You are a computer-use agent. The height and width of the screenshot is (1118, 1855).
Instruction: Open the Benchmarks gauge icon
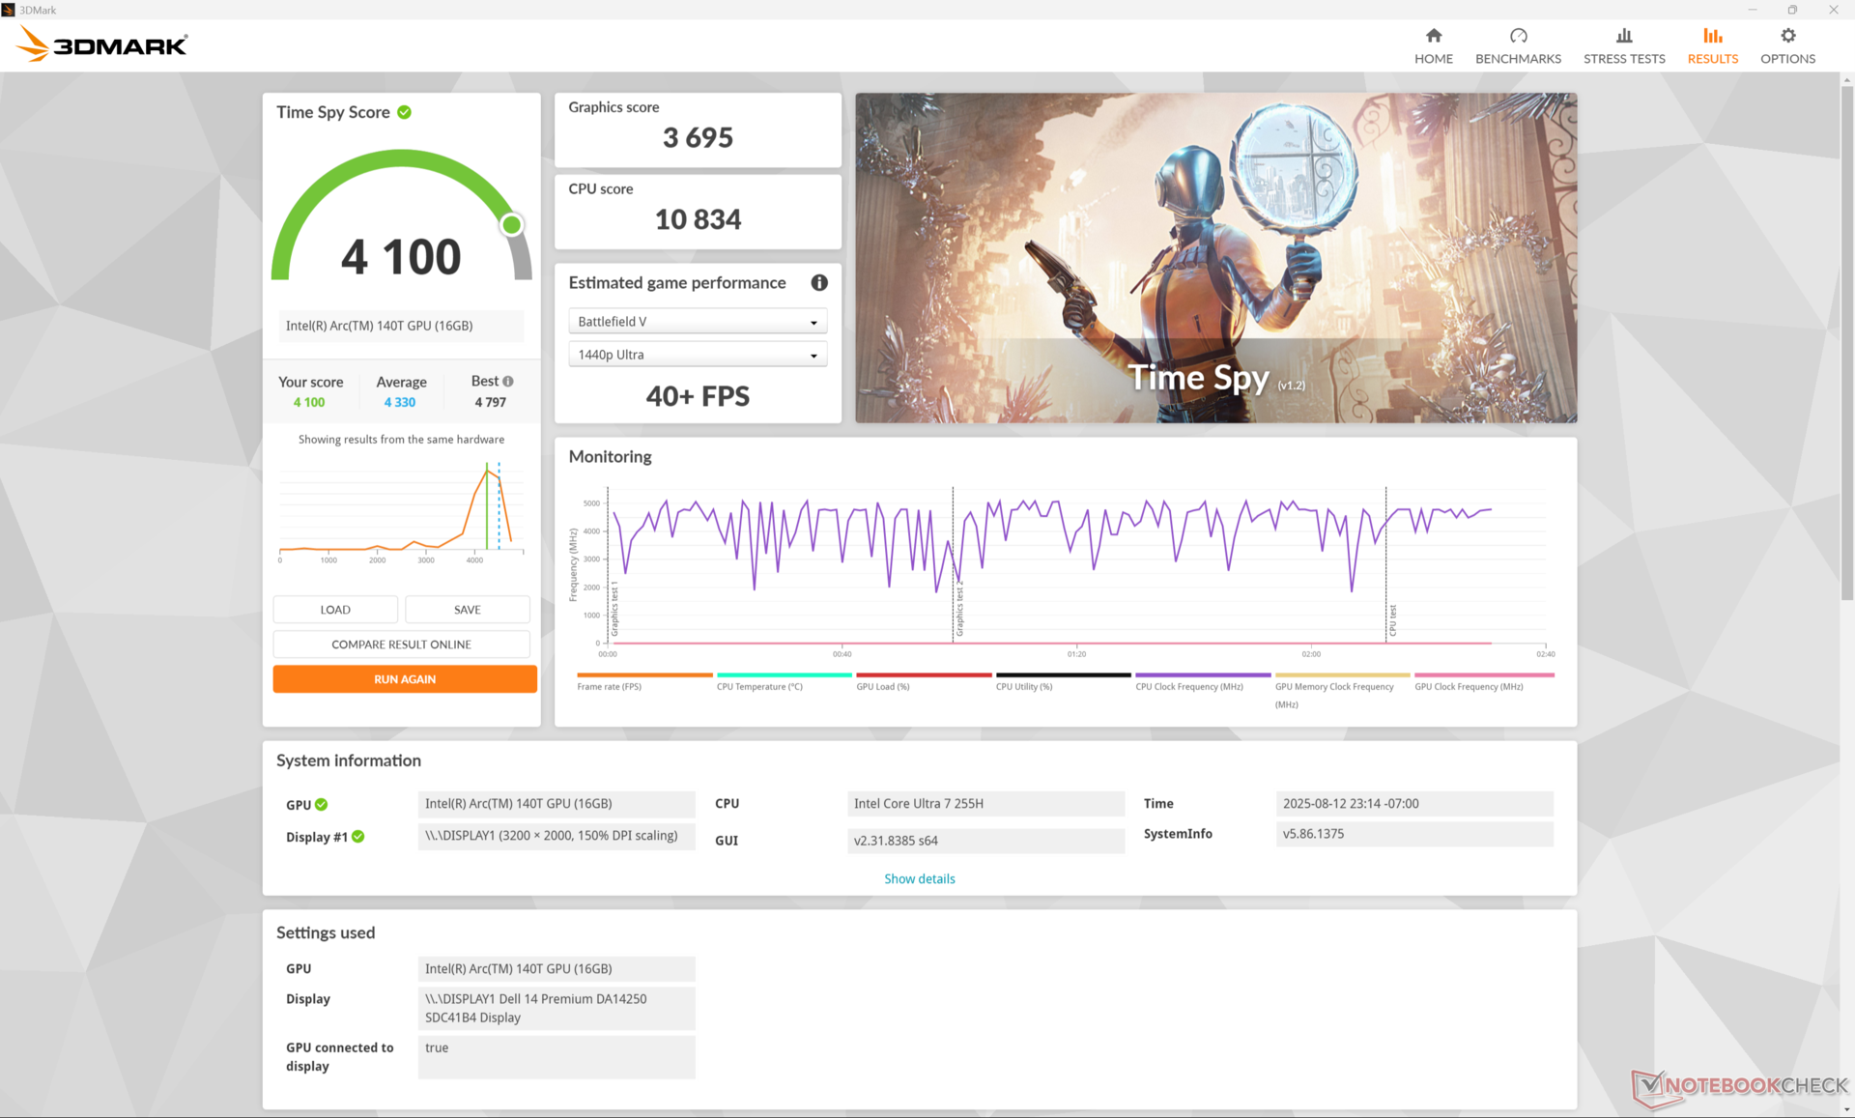(x=1518, y=36)
